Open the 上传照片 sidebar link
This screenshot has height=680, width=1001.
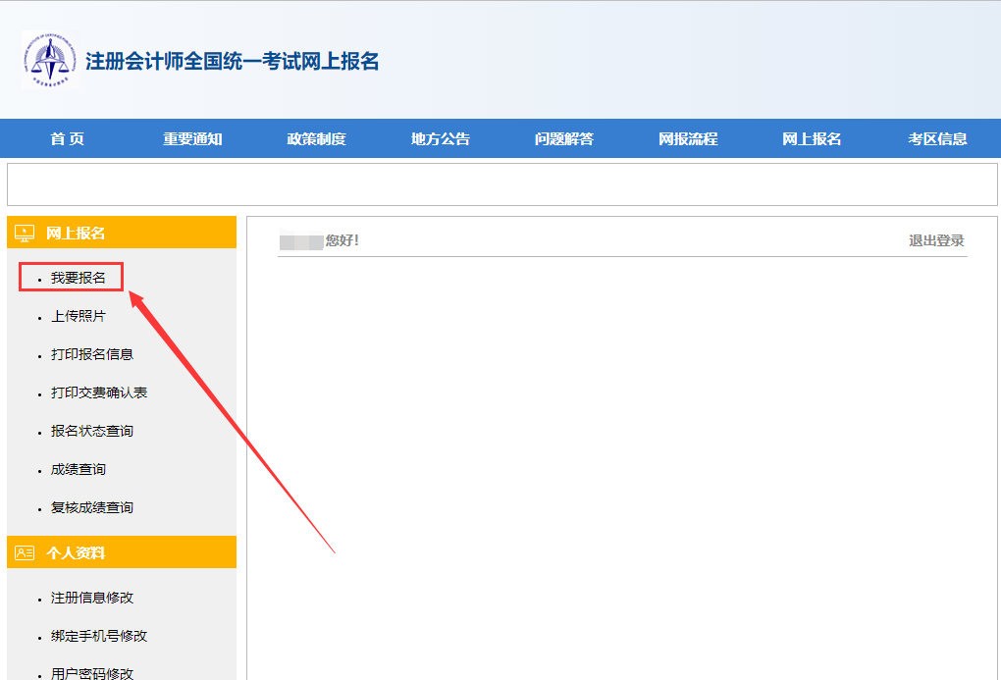point(78,316)
